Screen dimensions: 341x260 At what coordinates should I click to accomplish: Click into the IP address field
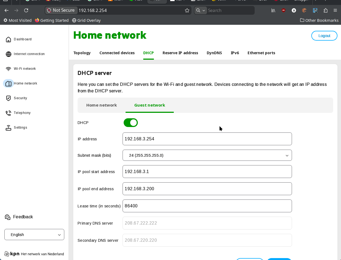click(x=207, y=139)
